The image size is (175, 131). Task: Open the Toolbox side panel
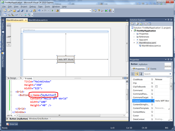coord(3,25)
